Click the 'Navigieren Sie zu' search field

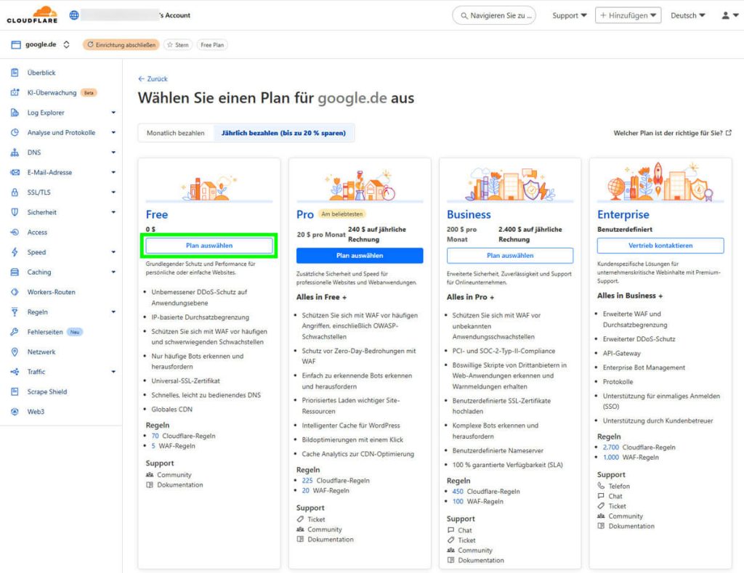(x=494, y=15)
